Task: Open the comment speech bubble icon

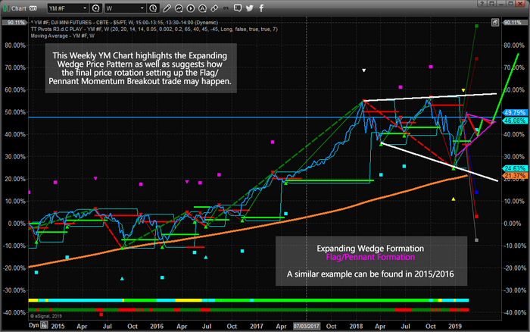Action: click(238, 8)
